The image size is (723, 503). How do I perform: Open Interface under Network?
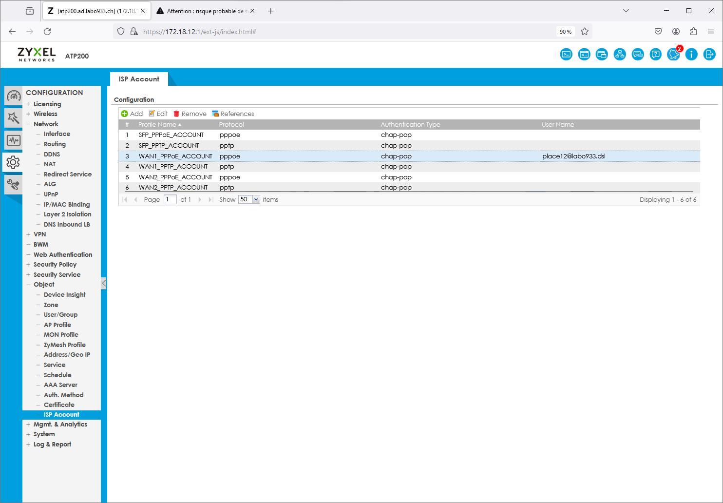coord(57,134)
